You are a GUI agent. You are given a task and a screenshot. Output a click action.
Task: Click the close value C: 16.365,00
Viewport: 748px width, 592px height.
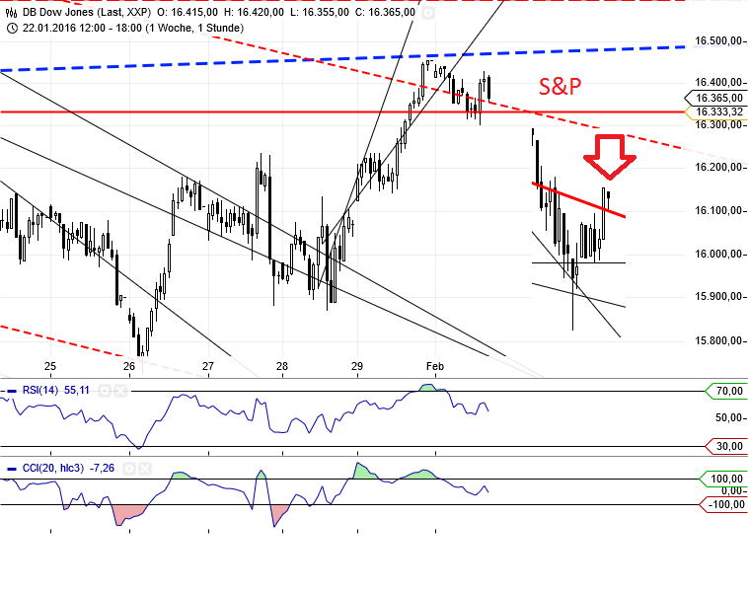click(x=385, y=13)
